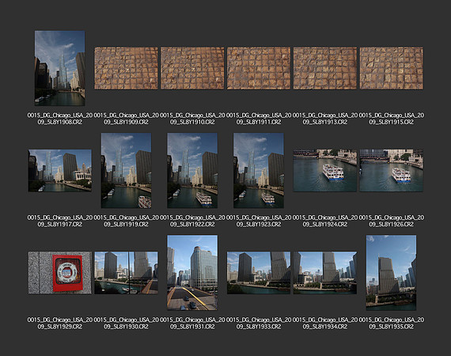Screen dimensions: 451x356
Task: Click the filename label ending 5L8Y1908.CR2
Action: (x=60, y=119)
